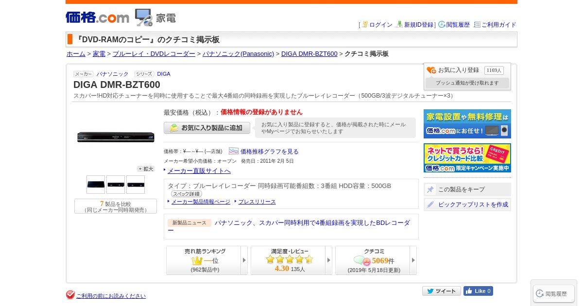Click floating 閲覧履歴 button
The width and height of the screenshot is (583, 306).
click(x=554, y=293)
